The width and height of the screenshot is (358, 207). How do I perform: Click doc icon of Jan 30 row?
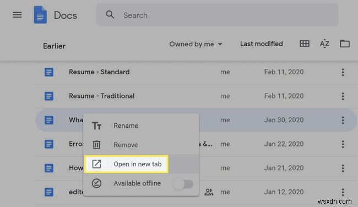click(49, 120)
